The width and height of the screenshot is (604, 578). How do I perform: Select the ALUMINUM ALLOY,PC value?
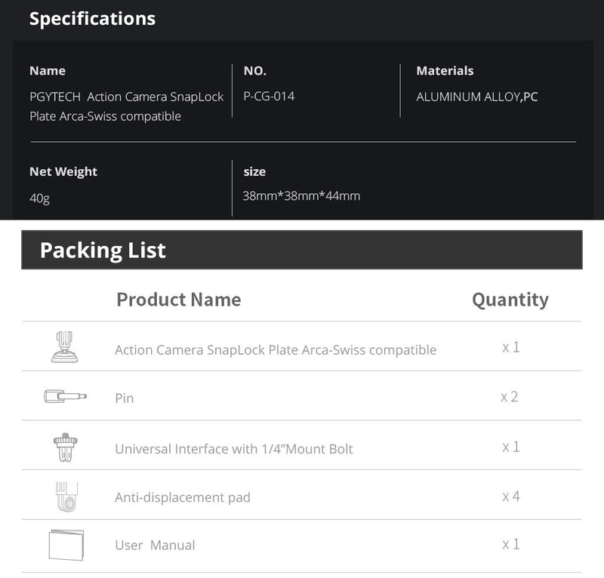[x=477, y=97]
